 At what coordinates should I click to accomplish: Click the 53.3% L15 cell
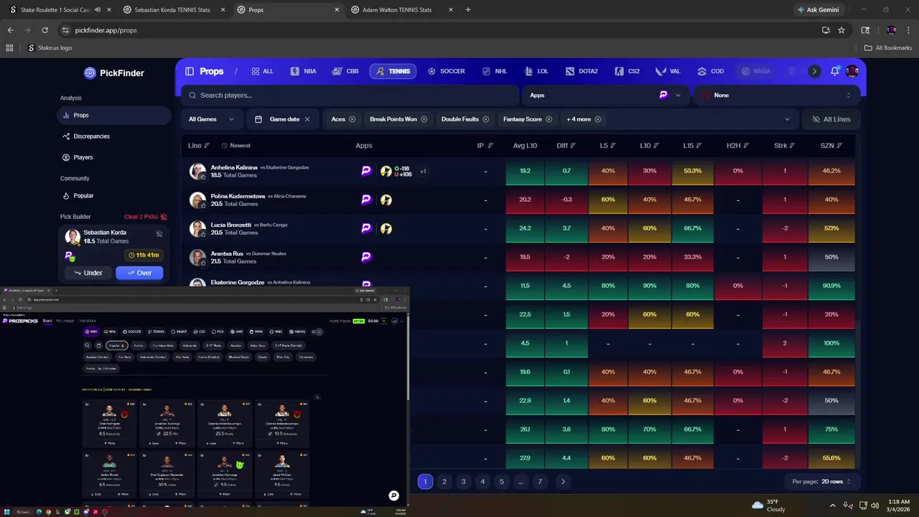(693, 171)
